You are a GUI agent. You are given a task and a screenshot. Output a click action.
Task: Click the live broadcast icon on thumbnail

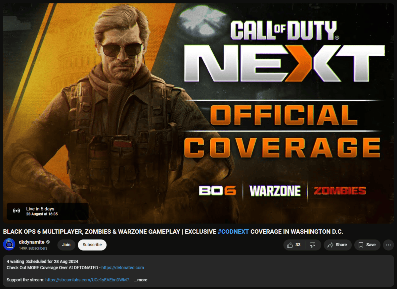click(17, 211)
